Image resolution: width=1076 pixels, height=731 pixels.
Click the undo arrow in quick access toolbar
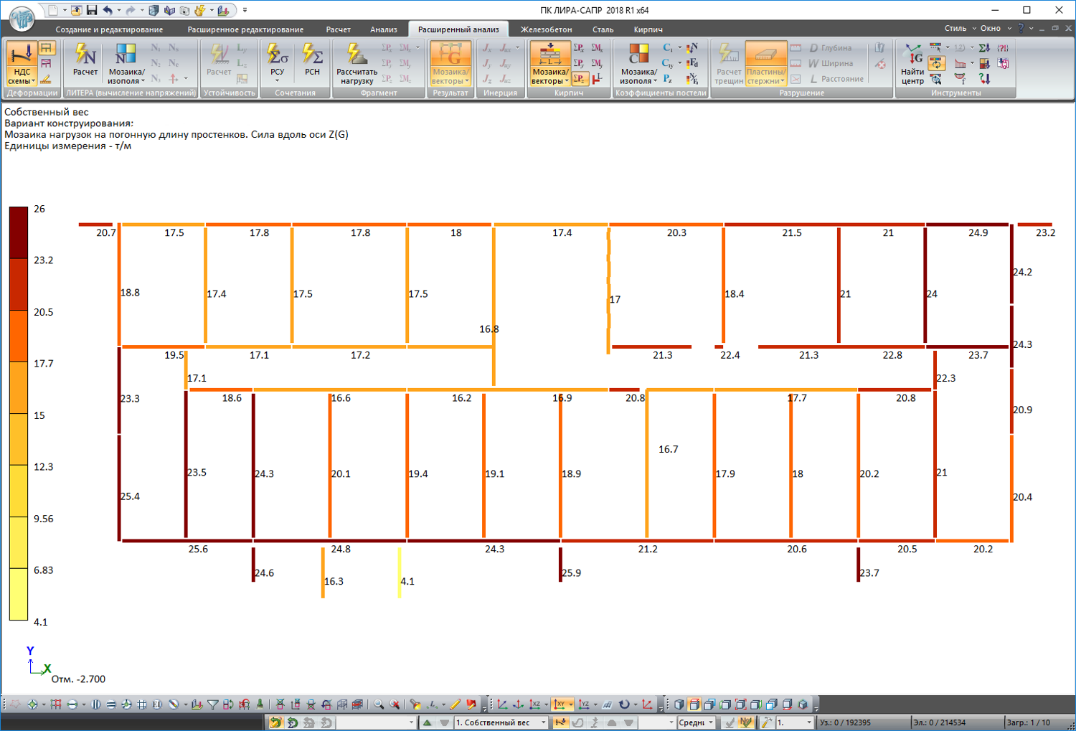pyautogui.click(x=108, y=10)
